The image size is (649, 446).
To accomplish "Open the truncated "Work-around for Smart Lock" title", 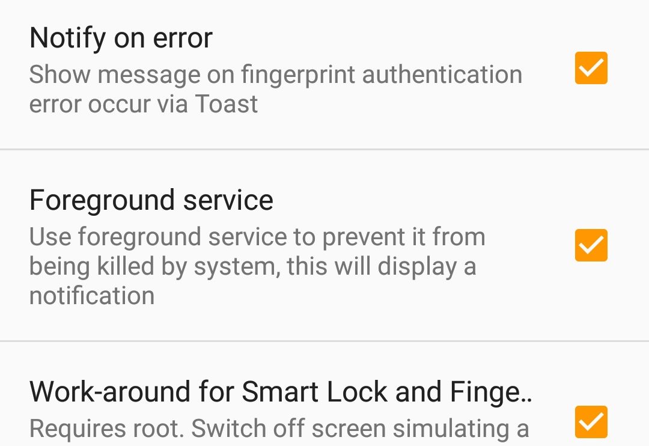I will click(280, 391).
